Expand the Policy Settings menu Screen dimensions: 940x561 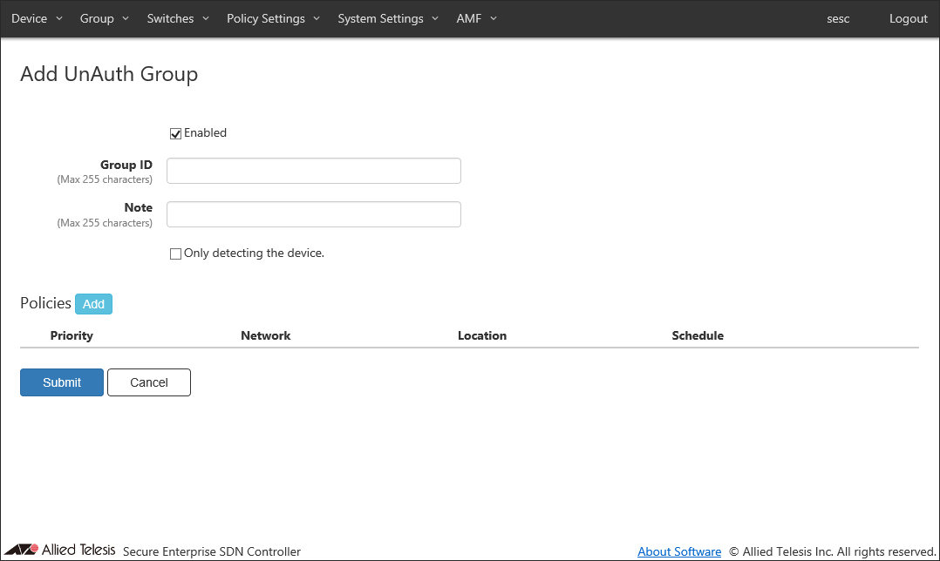[x=273, y=18]
